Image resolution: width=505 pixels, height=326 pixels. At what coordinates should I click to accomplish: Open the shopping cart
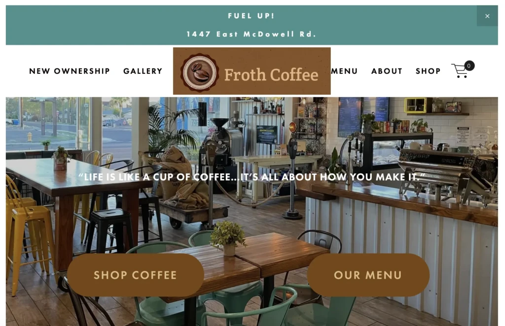point(460,71)
